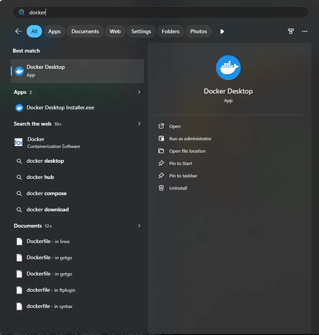Viewport: 319px width, 335px height.
Task: Select the All filter tab
Action: tap(34, 31)
